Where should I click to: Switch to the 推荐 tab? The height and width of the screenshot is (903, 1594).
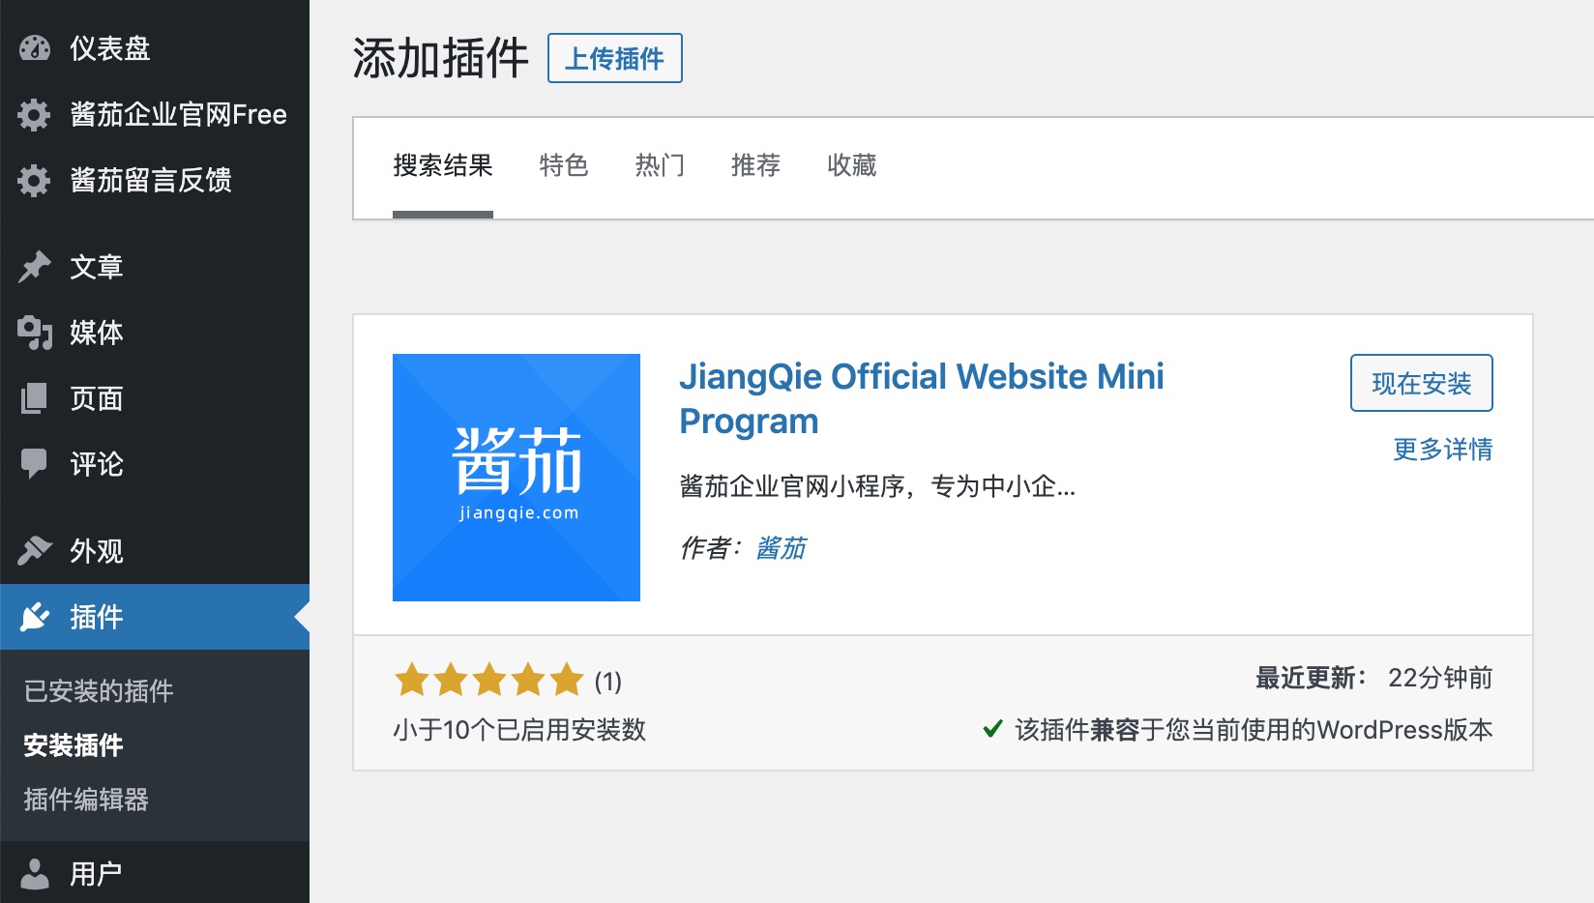point(755,165)
